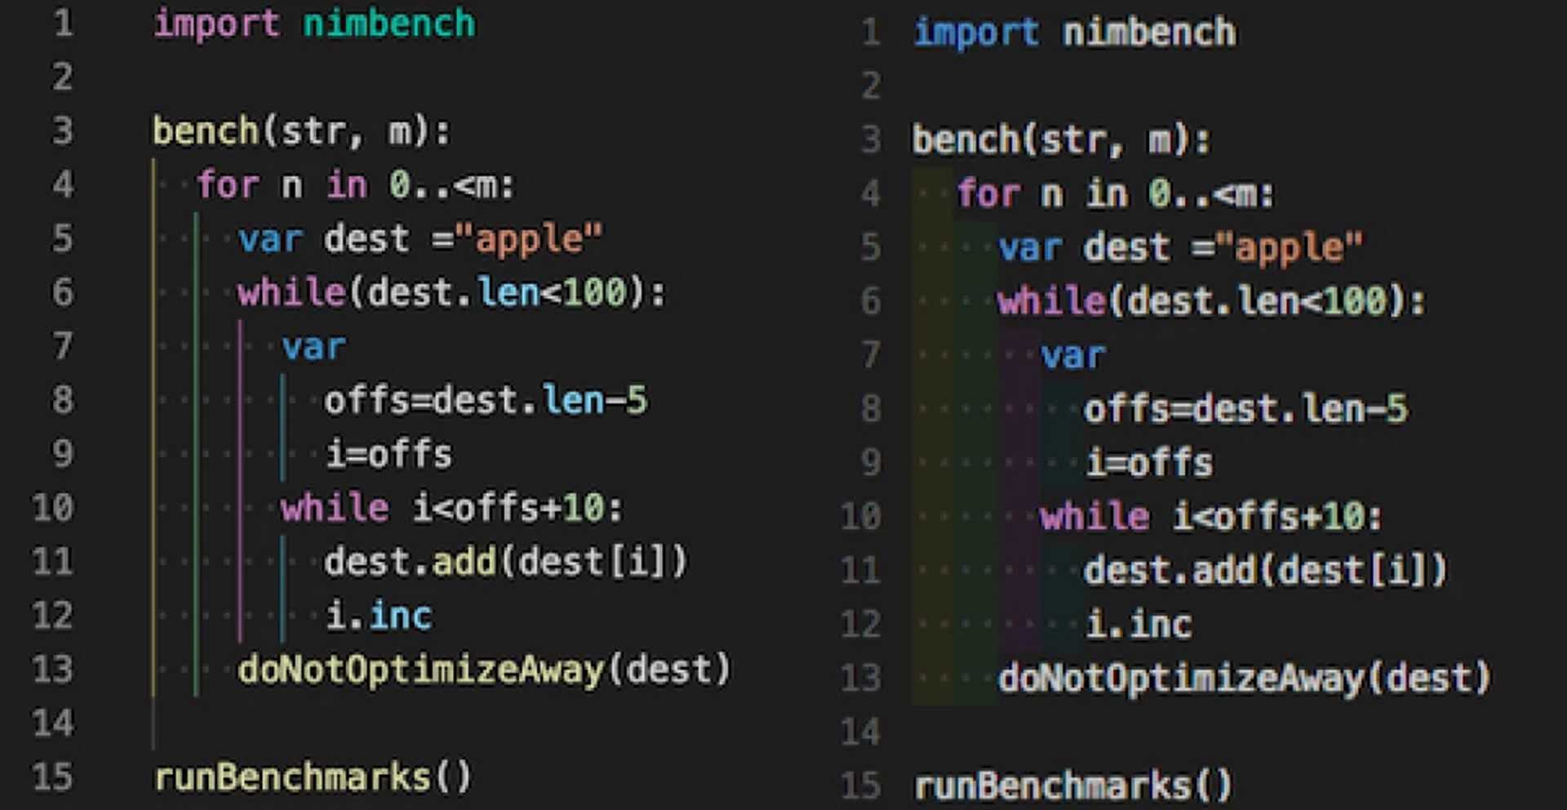Click 'dest.add(dest[i])' in the left editor
Image resolution: width=1567 pixels, height=810 pixels.
tap(506, 563)
